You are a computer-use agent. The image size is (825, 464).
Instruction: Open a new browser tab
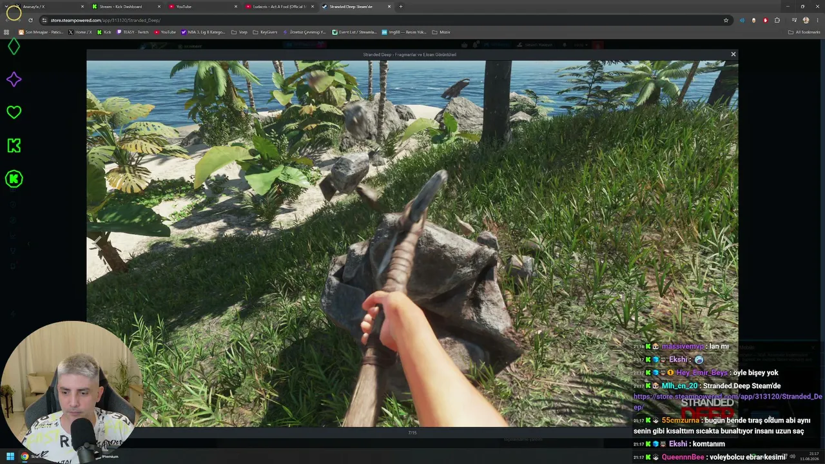coord(401,6)
